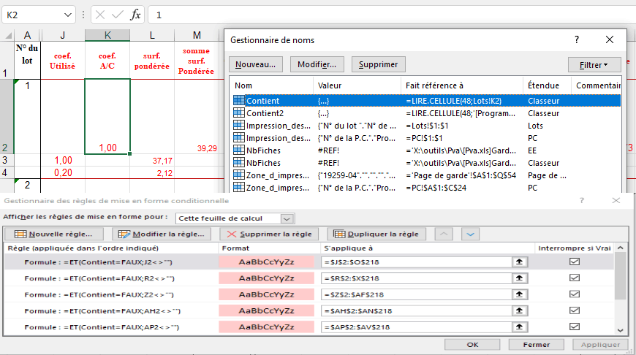Collapse range selector for $AH$2:$AN$218
The width and height of the screenshot is (636, 355).
(519, 311)
